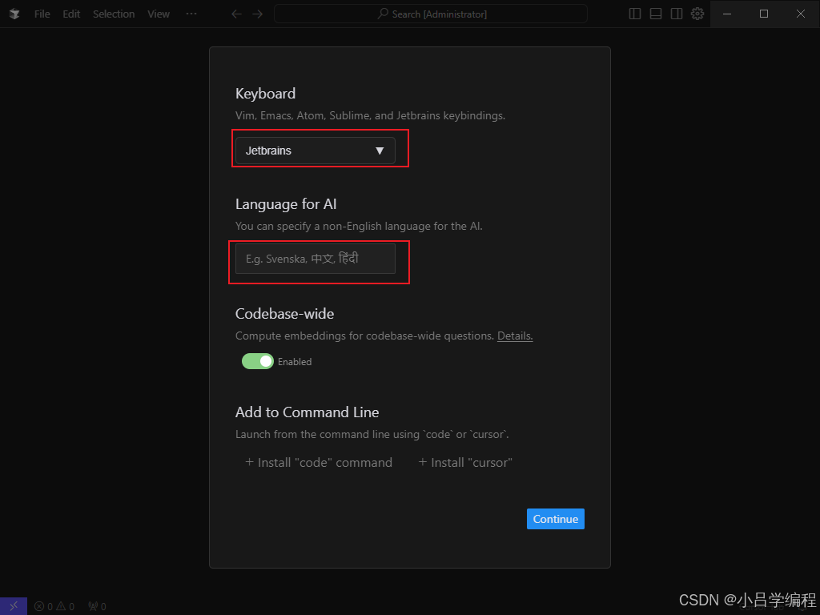Open the File menu
The height and width of the screenshot is (615, 820).
point(41,14)
